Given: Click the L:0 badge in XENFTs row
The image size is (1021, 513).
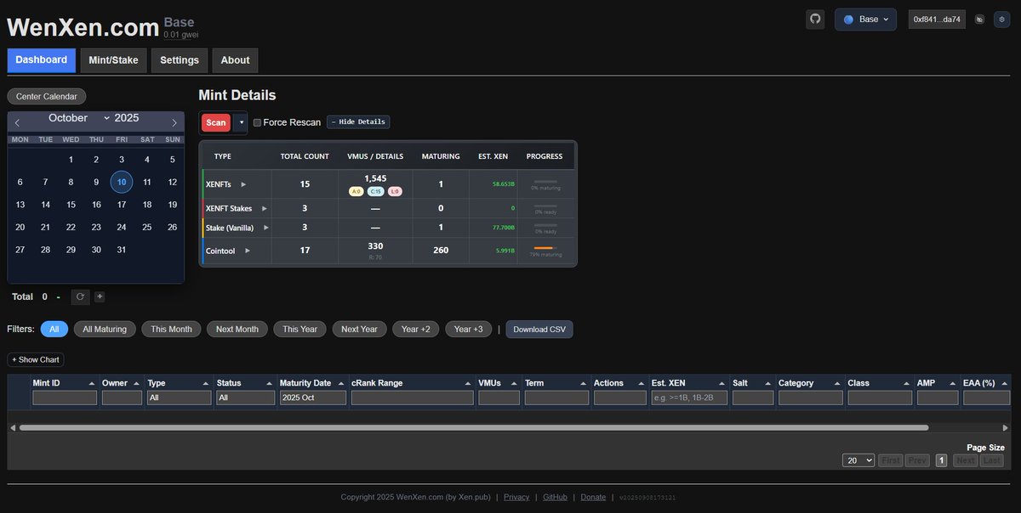Looking at the screenshot, I should tap(395, 191).
